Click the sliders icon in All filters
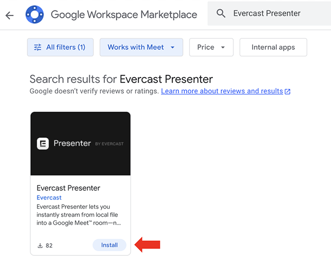Viewport: 331px width, 264px height. click(x=37, y=47)
